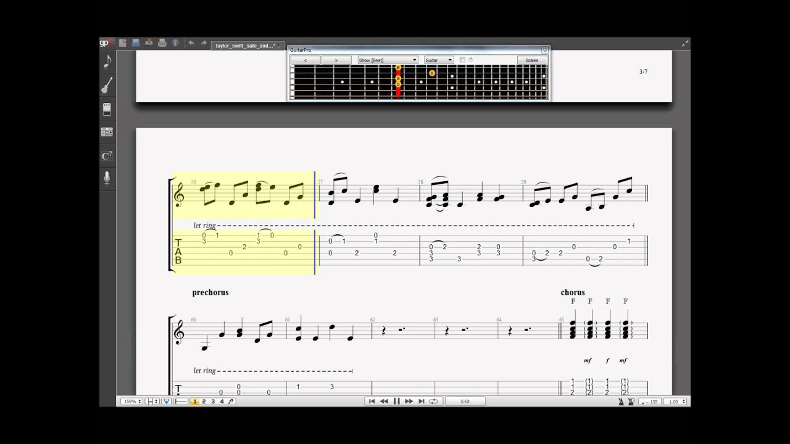The height and width of the screenshot is (444, 790).
Task: Open the note edition panel
Action: click(x=107, y=61)
